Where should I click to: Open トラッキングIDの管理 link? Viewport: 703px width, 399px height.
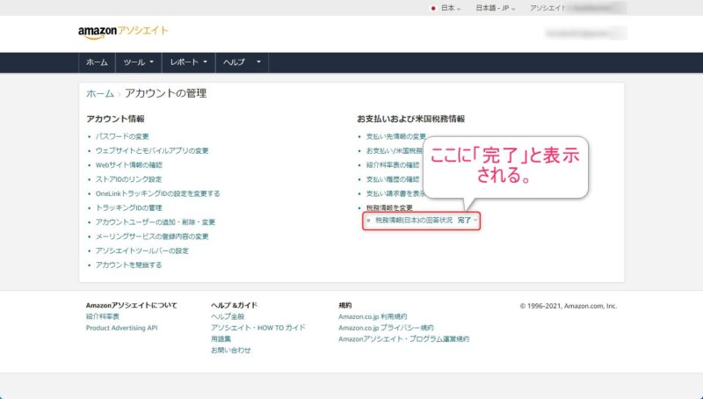pos(128,208)
